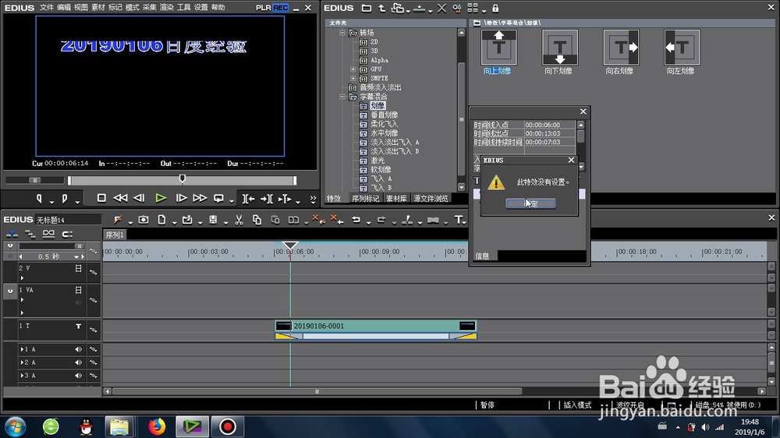
Task: Toggle sync-lock on 1 T track
Action: (x=93, y=330)
